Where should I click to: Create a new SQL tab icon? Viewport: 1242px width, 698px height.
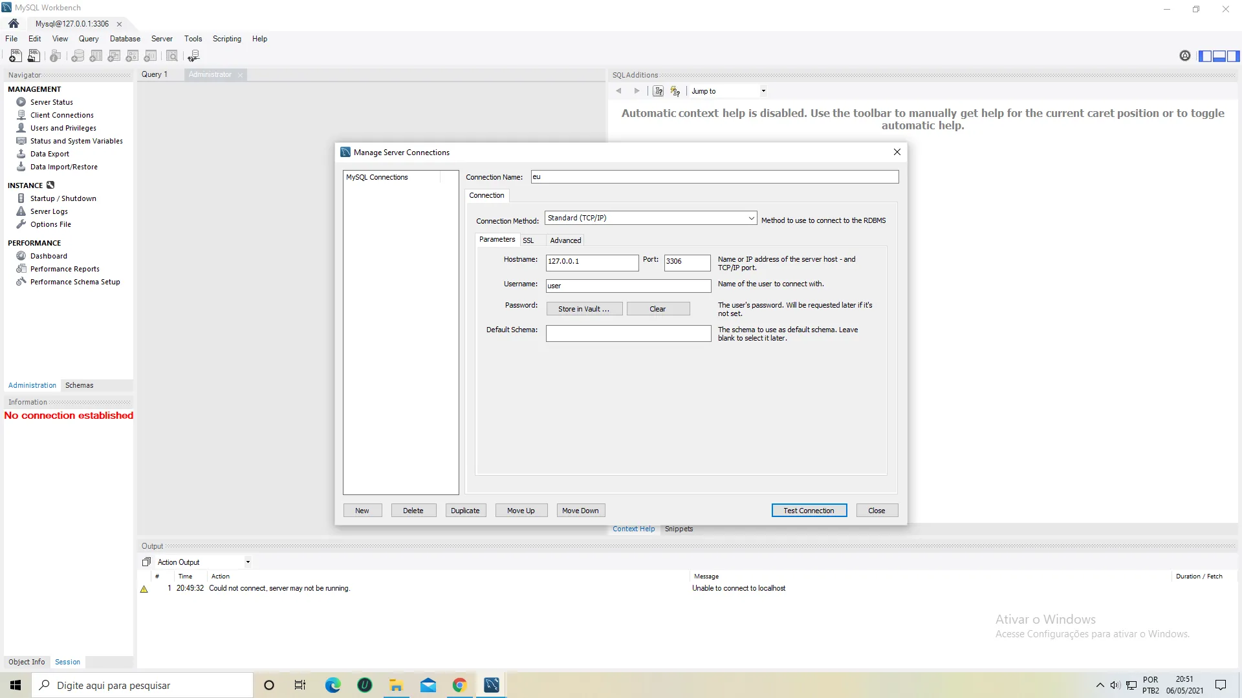16,56
